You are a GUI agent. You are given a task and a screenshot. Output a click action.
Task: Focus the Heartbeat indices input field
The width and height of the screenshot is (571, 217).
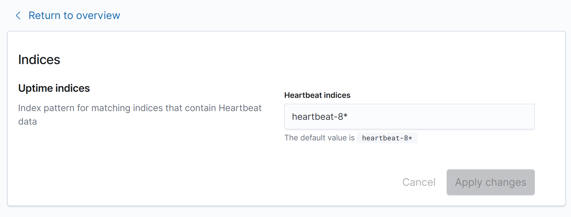409,117
